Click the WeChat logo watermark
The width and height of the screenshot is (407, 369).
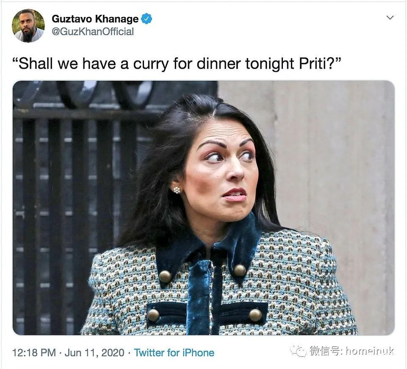(x=298, y=351)
